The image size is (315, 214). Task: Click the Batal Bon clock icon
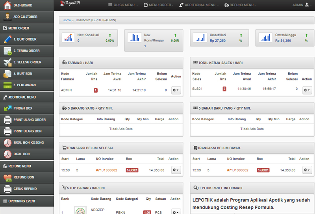pyautogui.click(x=7, y=154)
